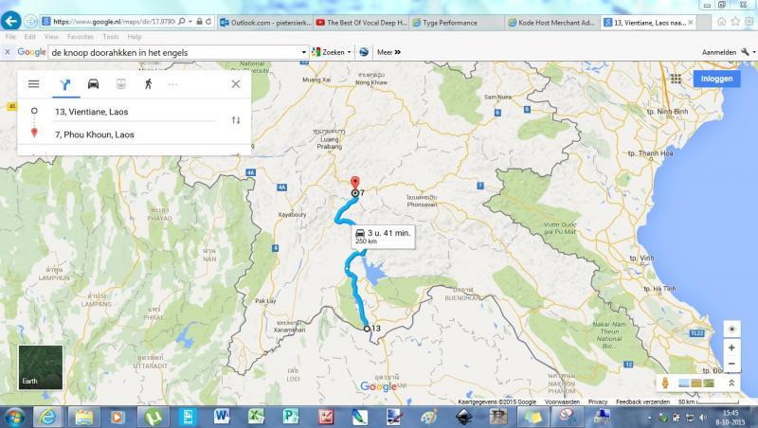Open the Help menu
This screenshot has height=428, width=758.
(135, 37)
